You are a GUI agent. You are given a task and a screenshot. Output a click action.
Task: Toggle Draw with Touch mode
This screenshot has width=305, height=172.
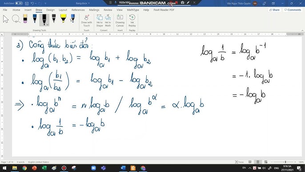[x=87, y=20]
